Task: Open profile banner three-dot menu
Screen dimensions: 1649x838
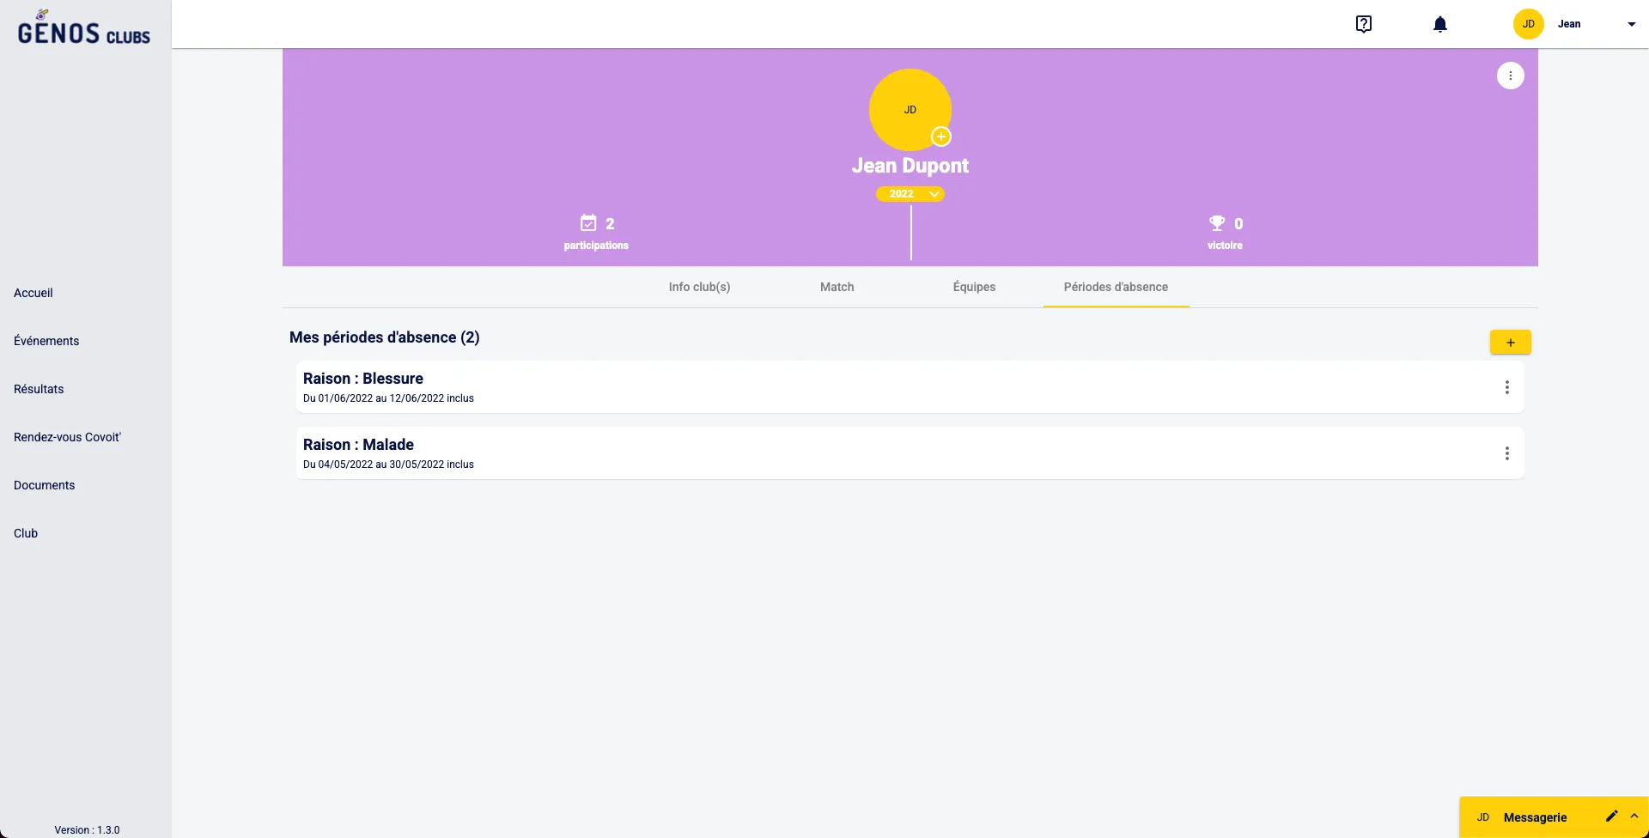Action: (1510, 76)
